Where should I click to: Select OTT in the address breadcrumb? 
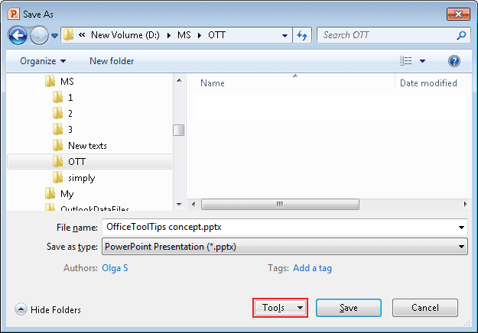216,35
